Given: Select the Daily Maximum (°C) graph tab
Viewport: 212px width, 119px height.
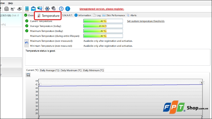Looking at the screenshot, I should point(71,70).
